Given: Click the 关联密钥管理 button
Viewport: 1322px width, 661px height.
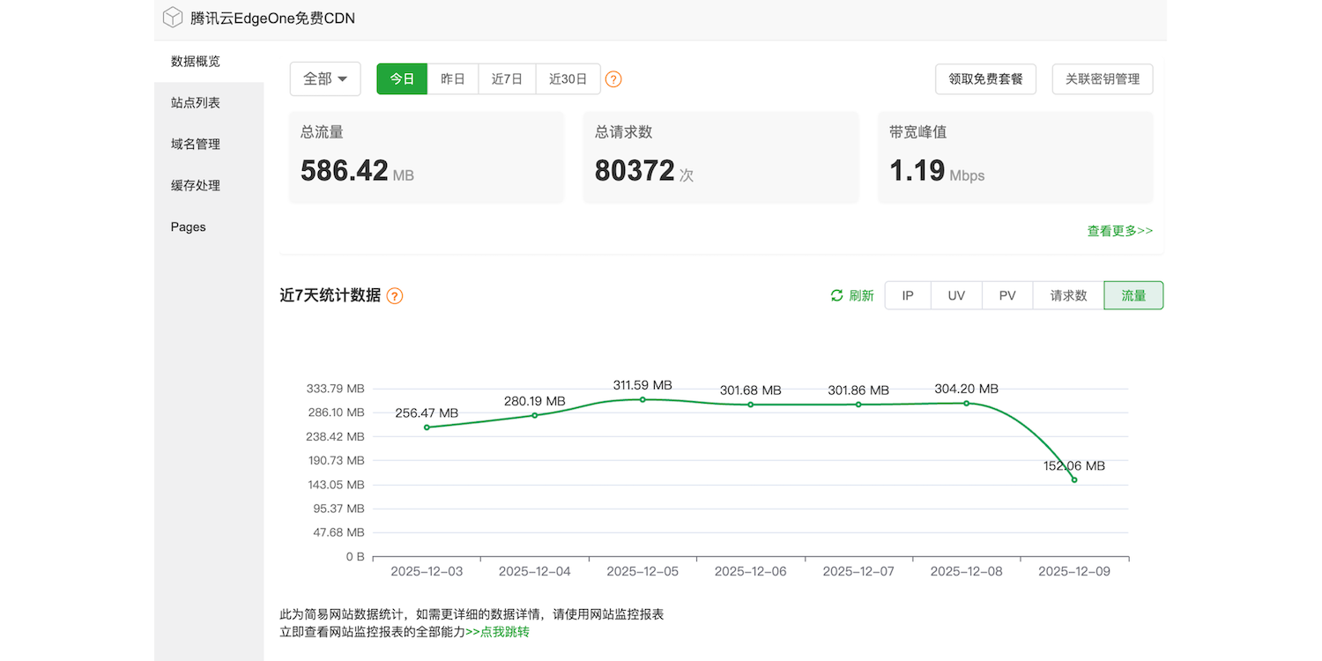Looking at the screenshot, I should [1103, 79].
